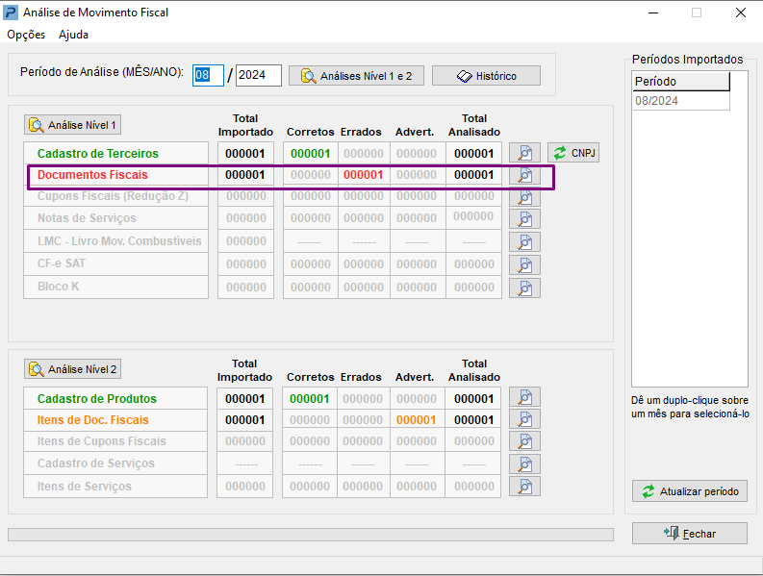Open details icon for Cadastro de Serviços row

524,463
